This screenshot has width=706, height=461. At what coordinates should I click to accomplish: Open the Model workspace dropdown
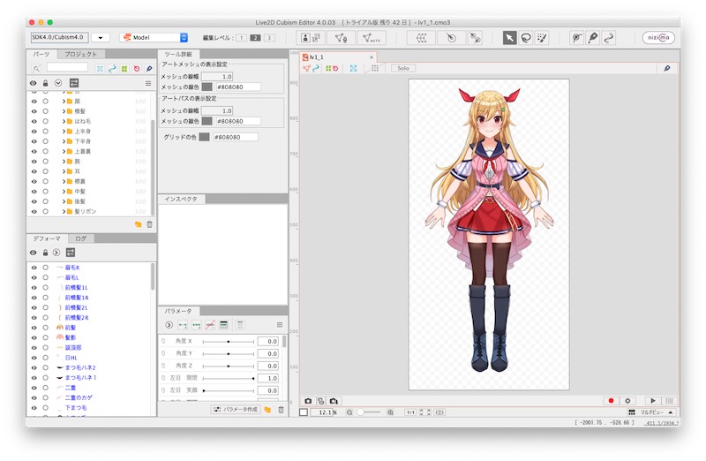coord(154,37)
